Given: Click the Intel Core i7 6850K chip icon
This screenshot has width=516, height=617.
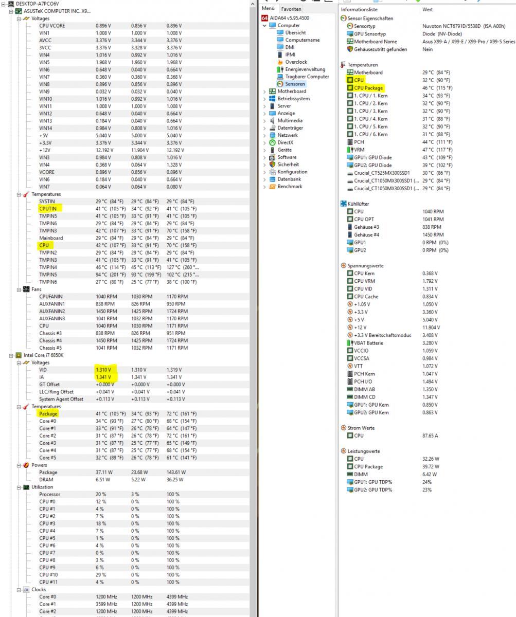Looking at the screenshot, I should click(19, 355).
